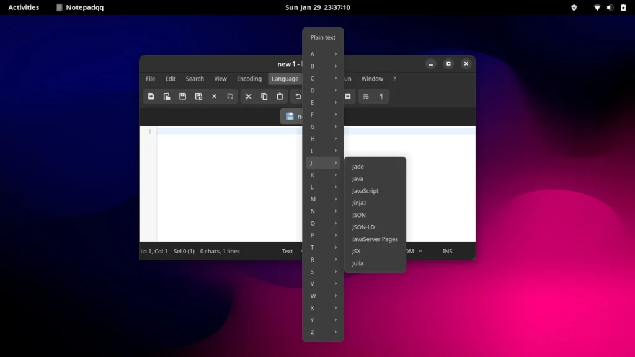Click the Paste clipboard icon

(280, 96)
